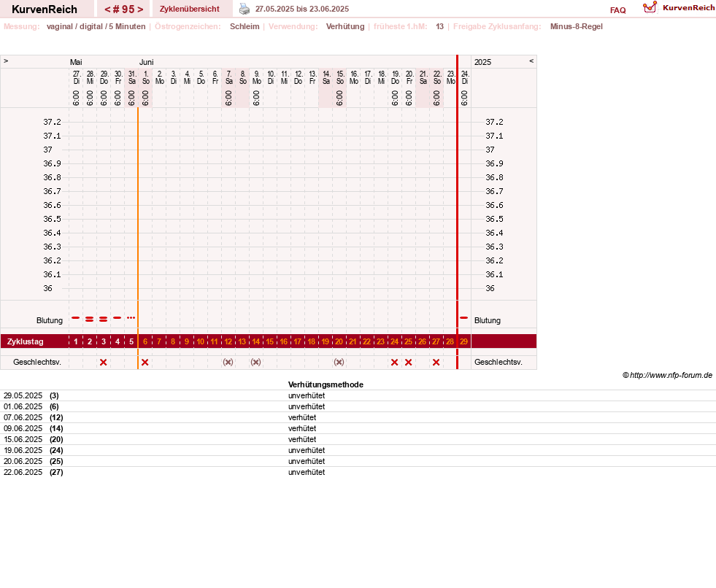Click the spotting dots on cycle day 5
The width and height of the screenshot is (716, 588).
[x=131, y=318]
